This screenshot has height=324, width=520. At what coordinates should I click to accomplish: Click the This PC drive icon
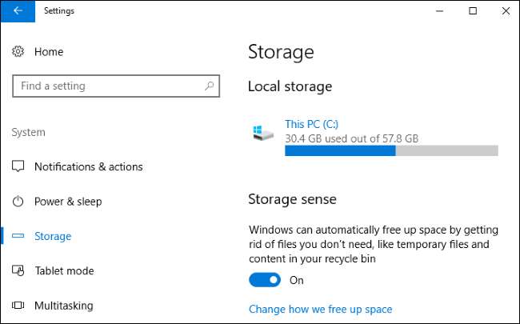point(262,131)
